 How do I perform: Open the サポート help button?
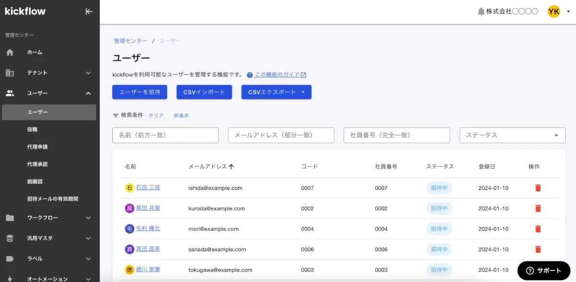[x=543, y=270]
